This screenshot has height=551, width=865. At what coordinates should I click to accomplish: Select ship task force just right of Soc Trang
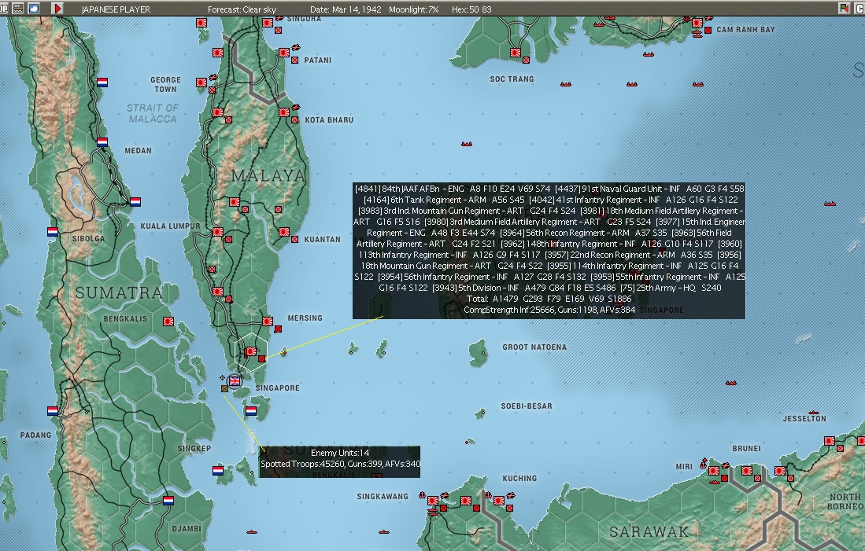click(x=565, y=84)
